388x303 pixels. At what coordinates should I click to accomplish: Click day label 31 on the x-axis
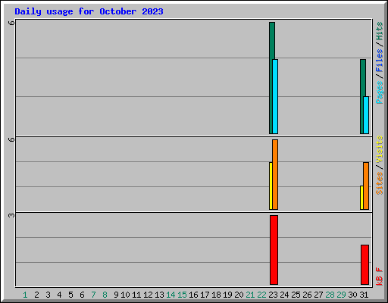[364, 295]
